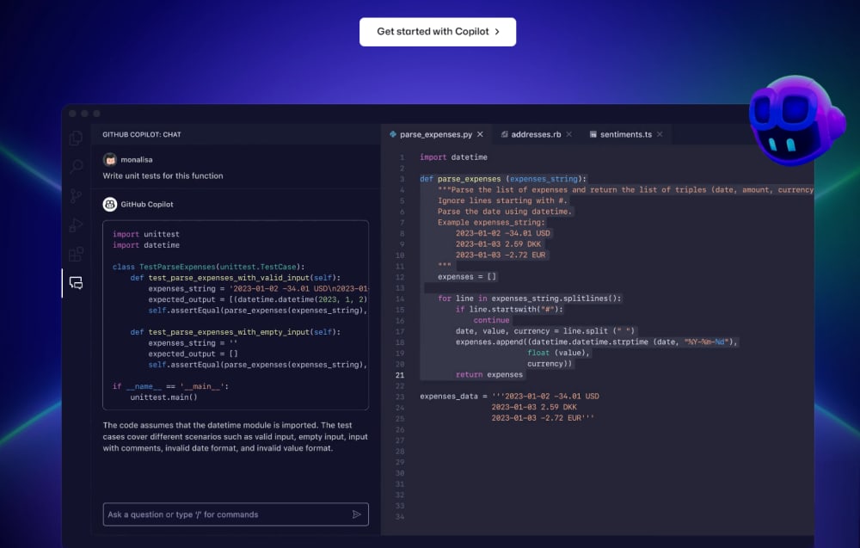
Task: Click 'expenses.append' on line 18
Action: click(x=597, y=342)
